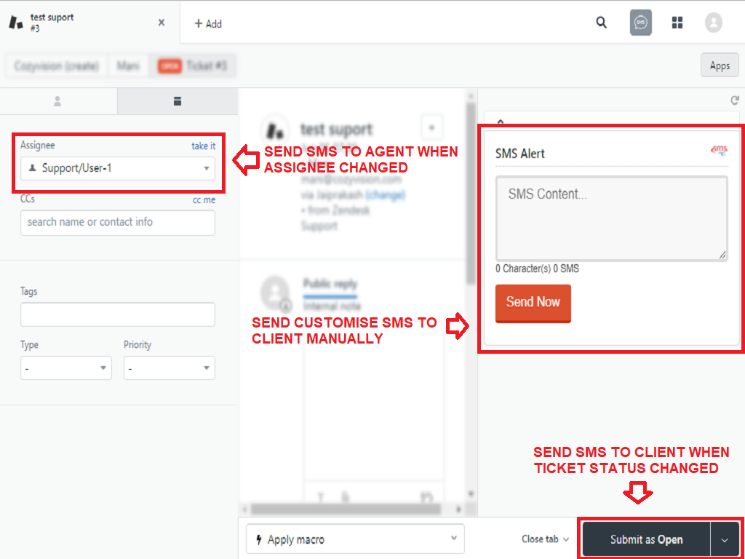Select the Public reply mode
This screenshot has width=745, height=559.
[331, 285]
